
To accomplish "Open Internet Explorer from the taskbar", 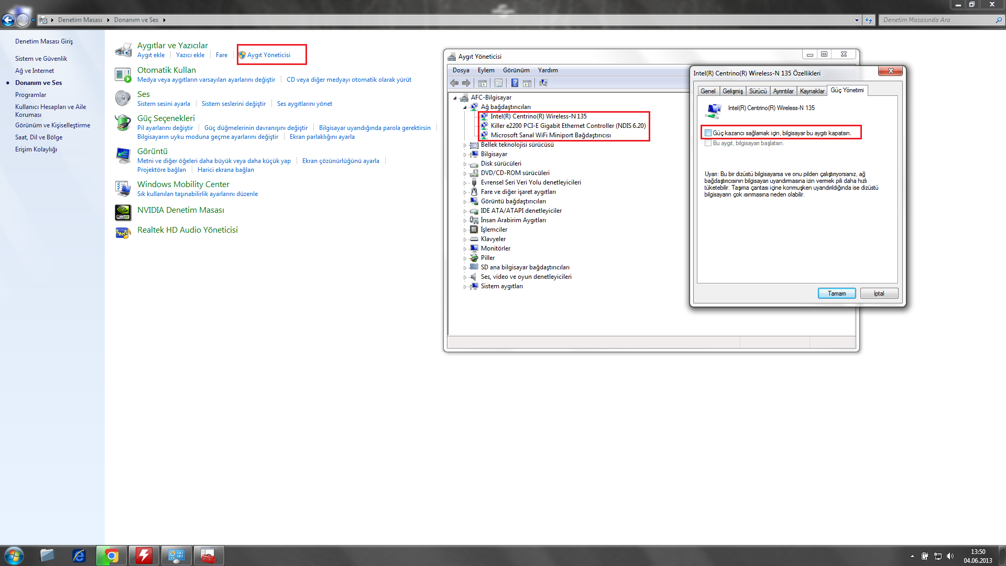I will tap(79, 556).
